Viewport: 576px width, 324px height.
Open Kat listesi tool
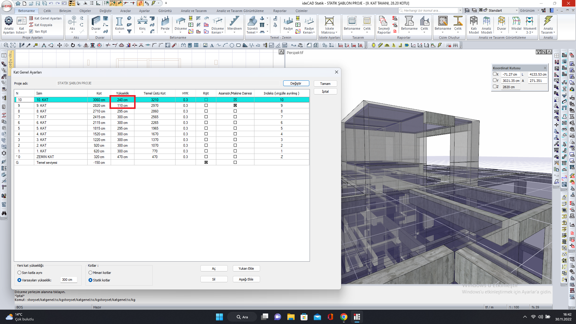click(22, 25)
